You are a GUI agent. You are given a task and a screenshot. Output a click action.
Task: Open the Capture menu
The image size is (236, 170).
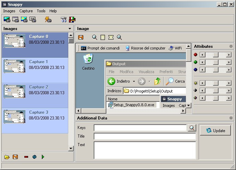pyautogui.click(x=26, y=11)
